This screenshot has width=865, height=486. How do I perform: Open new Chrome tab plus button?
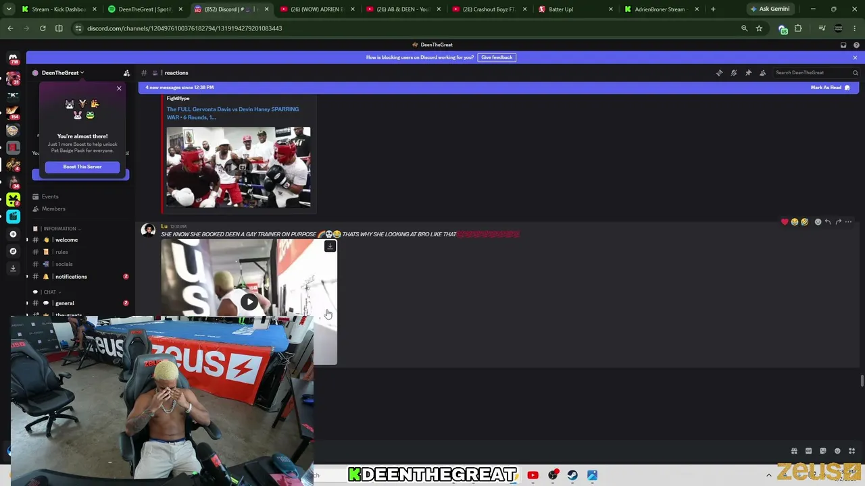[x=713, y=9]
